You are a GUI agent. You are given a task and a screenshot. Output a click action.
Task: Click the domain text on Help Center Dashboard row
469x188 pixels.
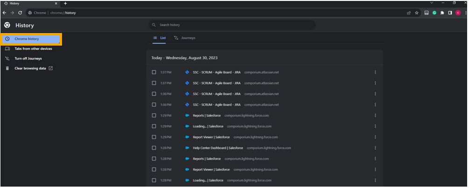(269, 148)
